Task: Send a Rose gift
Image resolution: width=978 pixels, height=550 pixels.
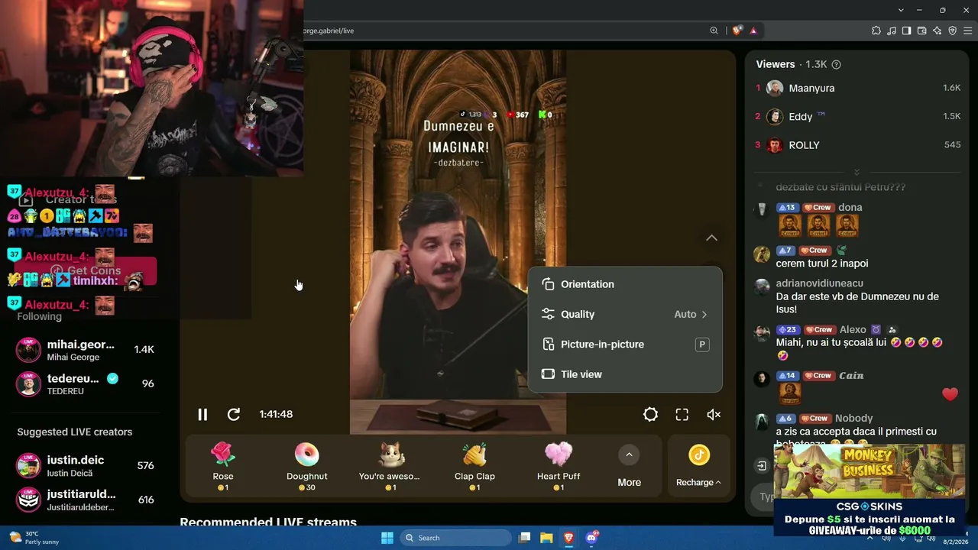Action: [x=223, y=466]
